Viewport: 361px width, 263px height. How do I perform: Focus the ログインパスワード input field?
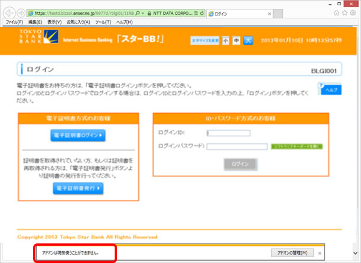pos(237,147)
